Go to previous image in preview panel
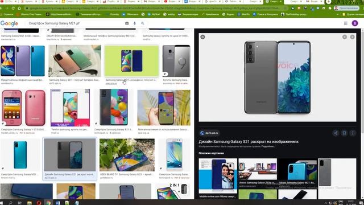Image resolution: width=364 pixels, height=205 pixels. tap(345, 37)
